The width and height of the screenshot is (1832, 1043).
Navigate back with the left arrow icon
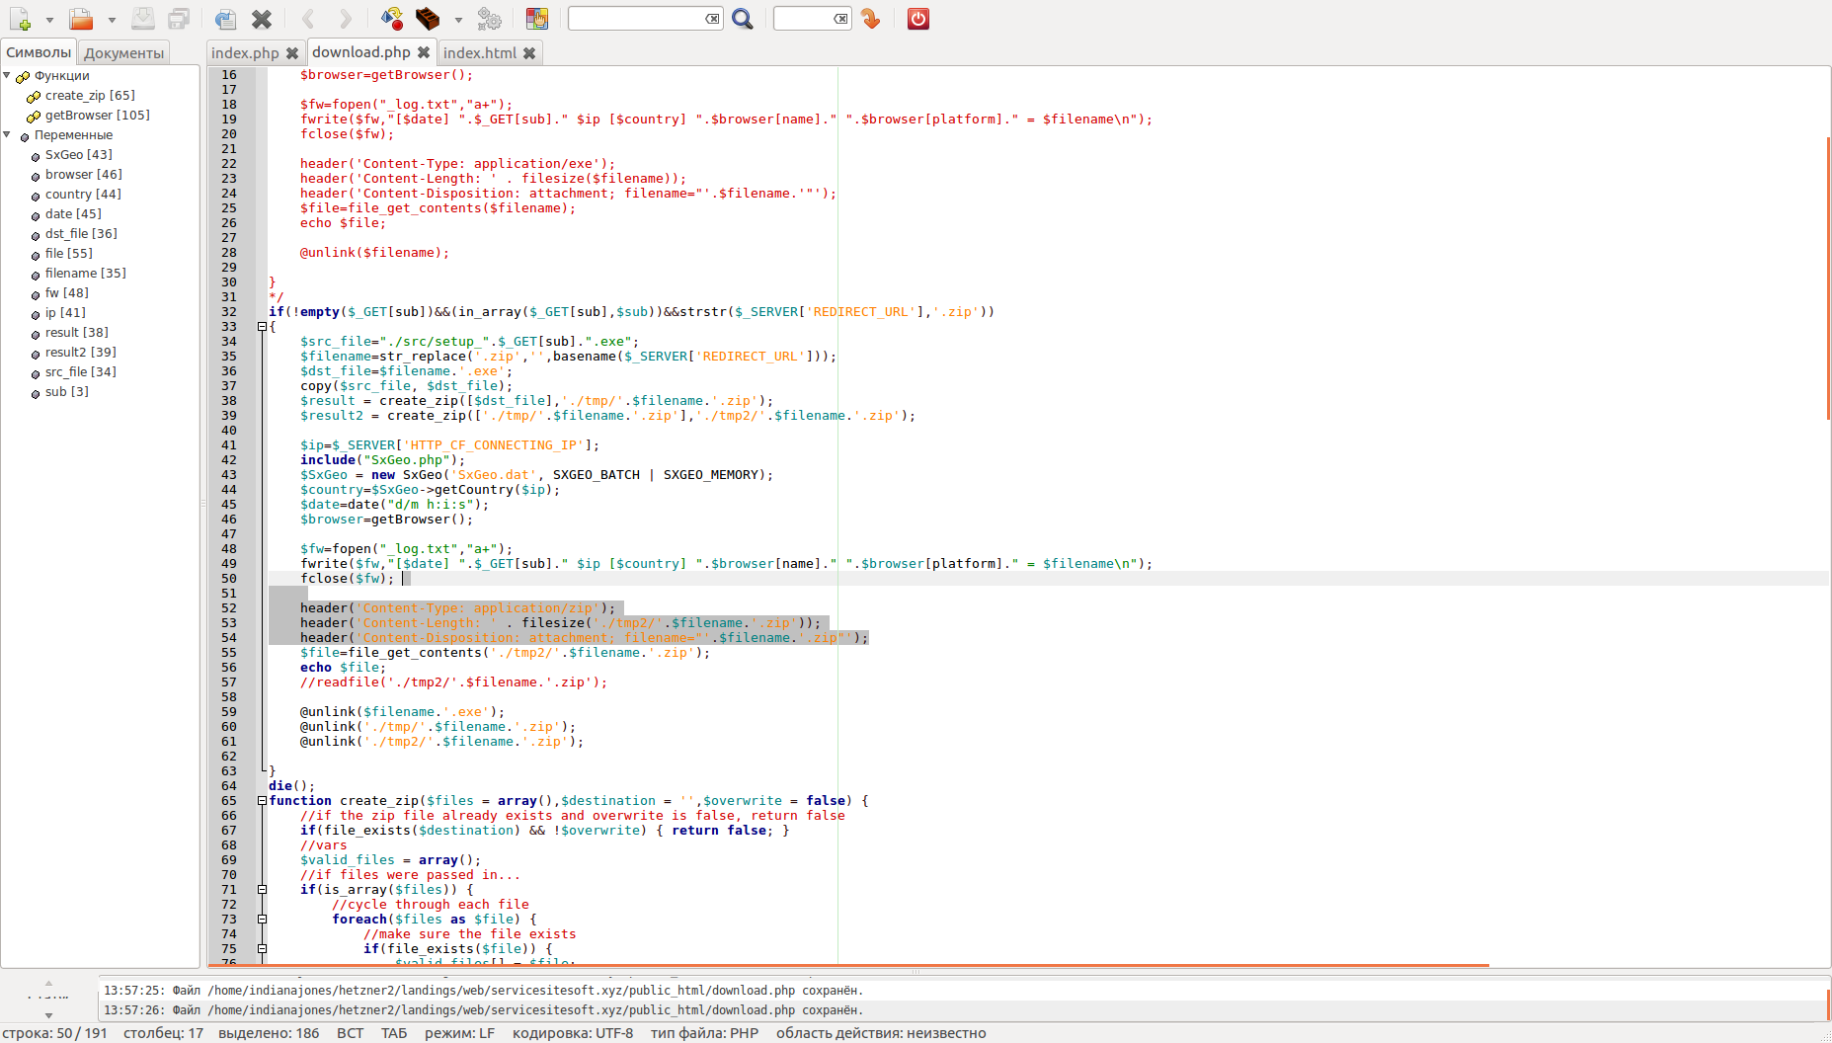click(x=308, y=19)
